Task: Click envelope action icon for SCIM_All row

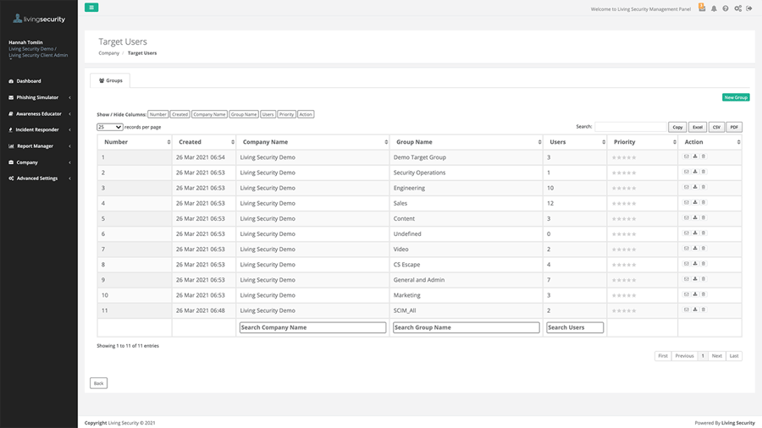Action: [686, 310]
